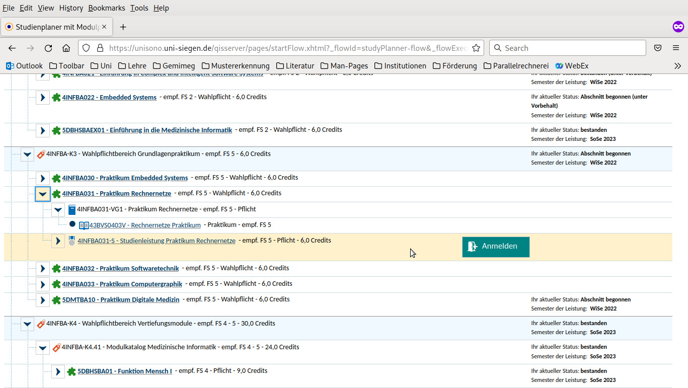Viewport: 688px width, 388px height.
Task: Open the Edit menu
Action: (26, 8)
